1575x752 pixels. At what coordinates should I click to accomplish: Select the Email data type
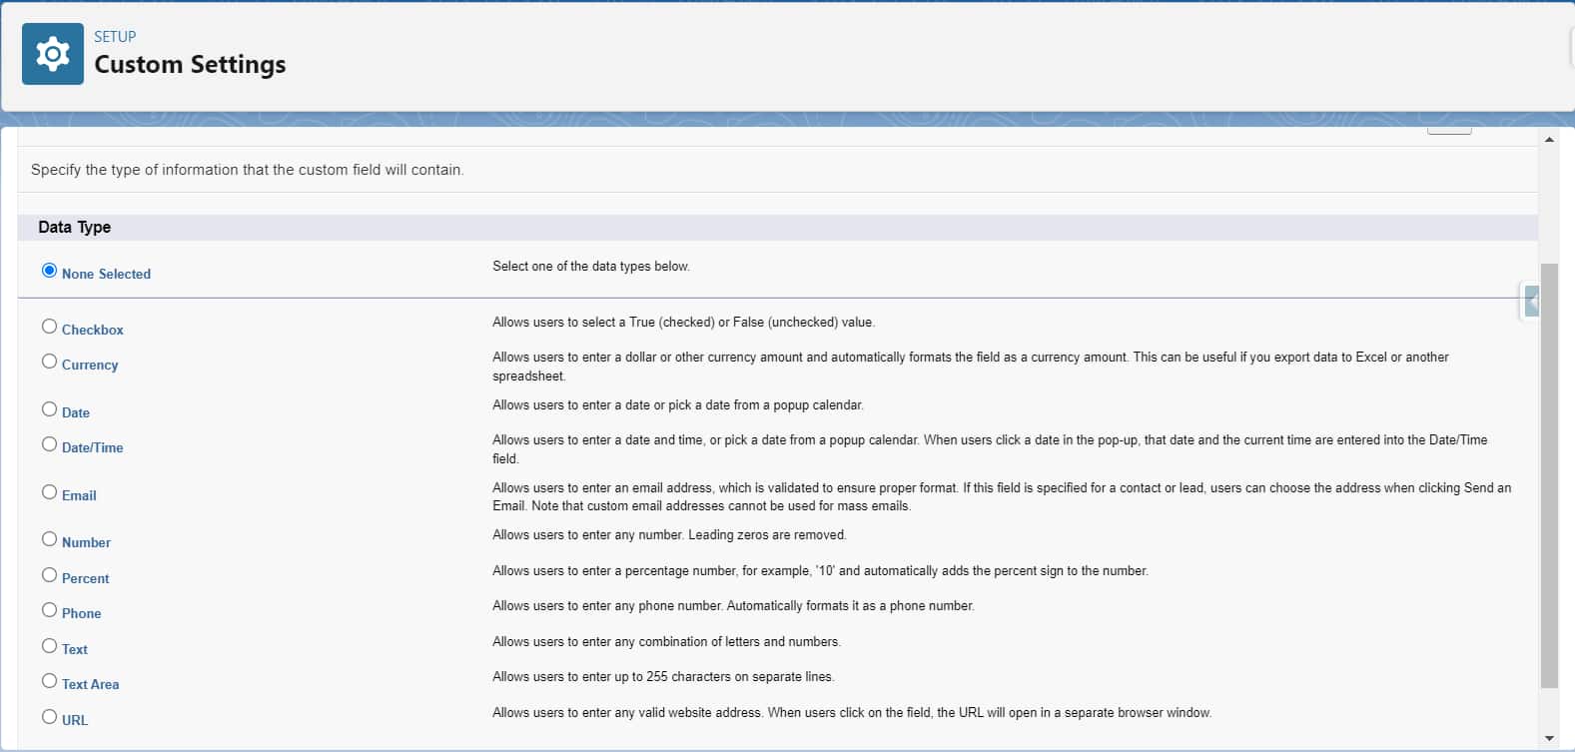coord(49,492)
